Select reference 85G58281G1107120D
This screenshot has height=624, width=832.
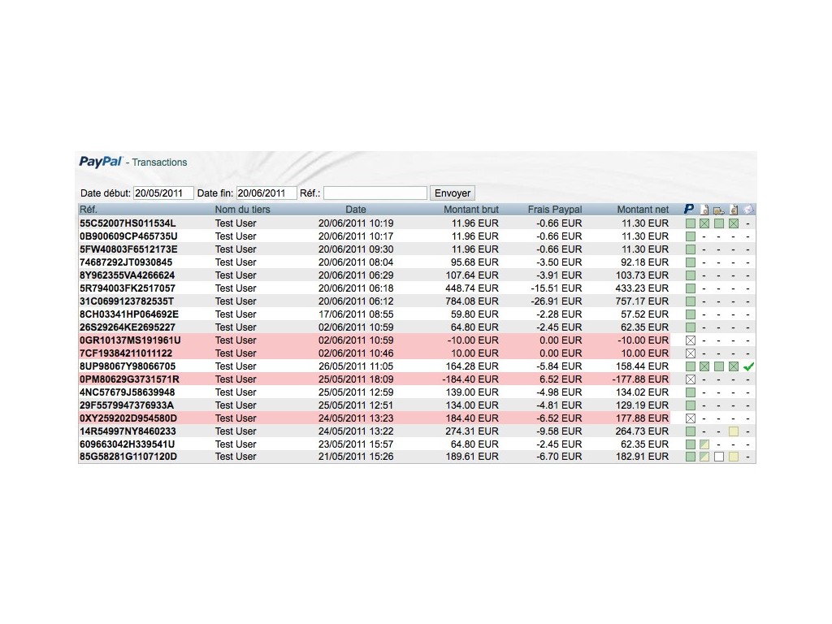click(x=128, y=457)
